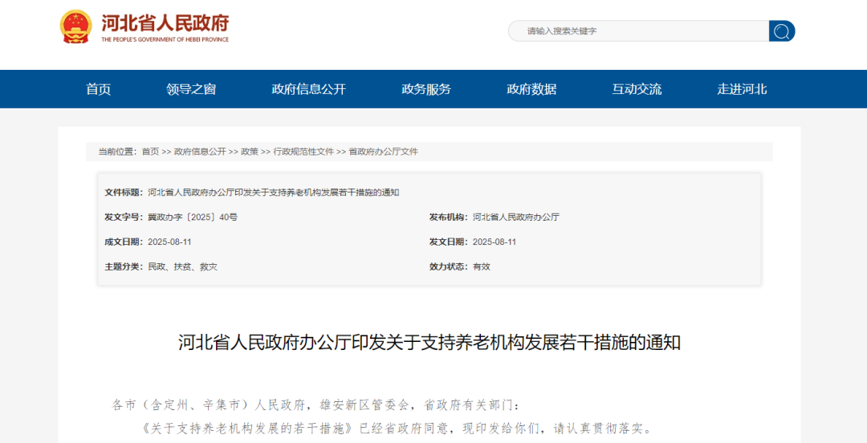Click the 河北省人民政府 site title text
Viewport: 867px width, 443px height.
point(165,22)
